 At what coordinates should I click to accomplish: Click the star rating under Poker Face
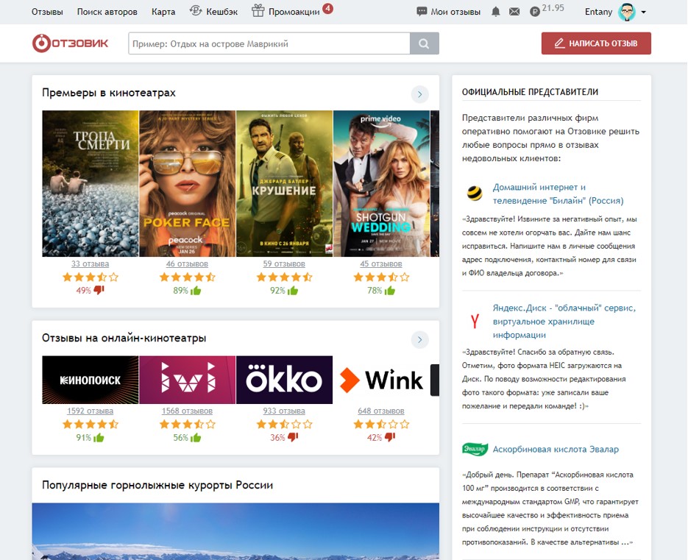pos(188,277)
